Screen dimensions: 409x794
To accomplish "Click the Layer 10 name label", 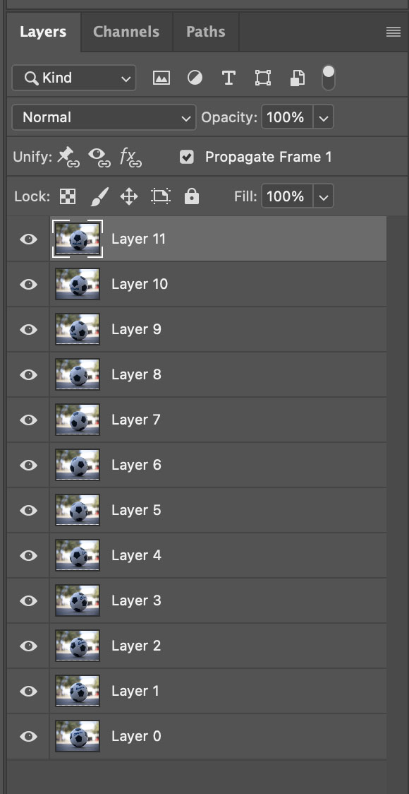I will [x=140, y=284].
